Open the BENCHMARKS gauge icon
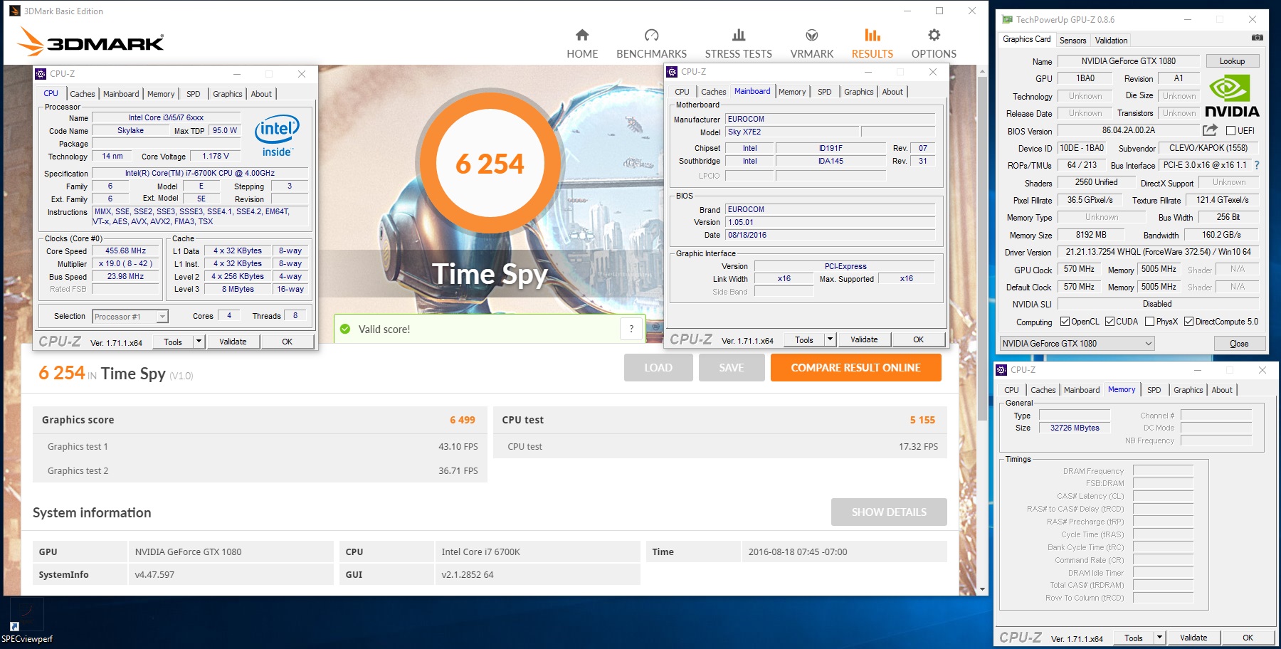1281x649 pixels. point(651,36)
